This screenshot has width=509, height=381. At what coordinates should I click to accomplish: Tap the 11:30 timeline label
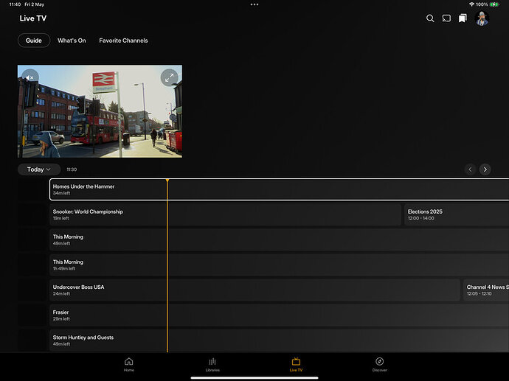[72, 169]
